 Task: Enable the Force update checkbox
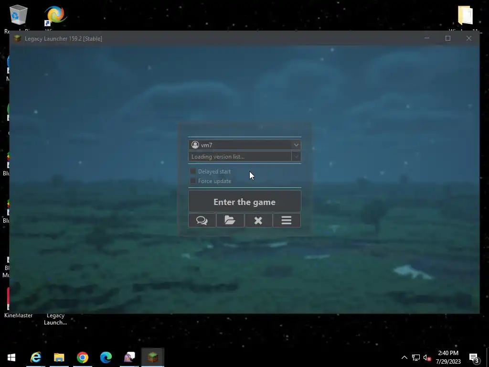[x=193, y=181]
